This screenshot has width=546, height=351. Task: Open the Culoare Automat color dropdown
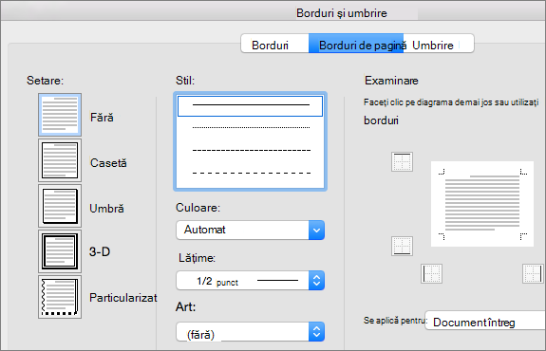coord(251,230)
